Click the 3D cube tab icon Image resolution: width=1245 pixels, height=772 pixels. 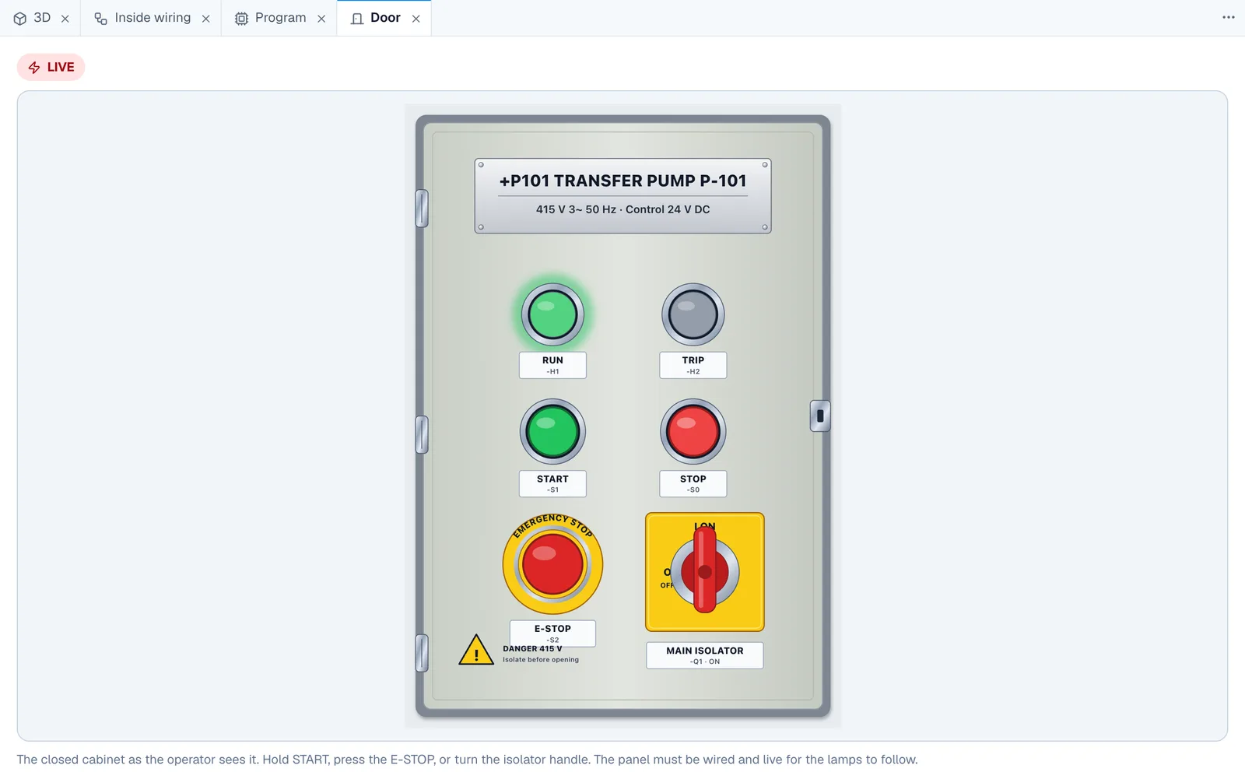[20, 18]
